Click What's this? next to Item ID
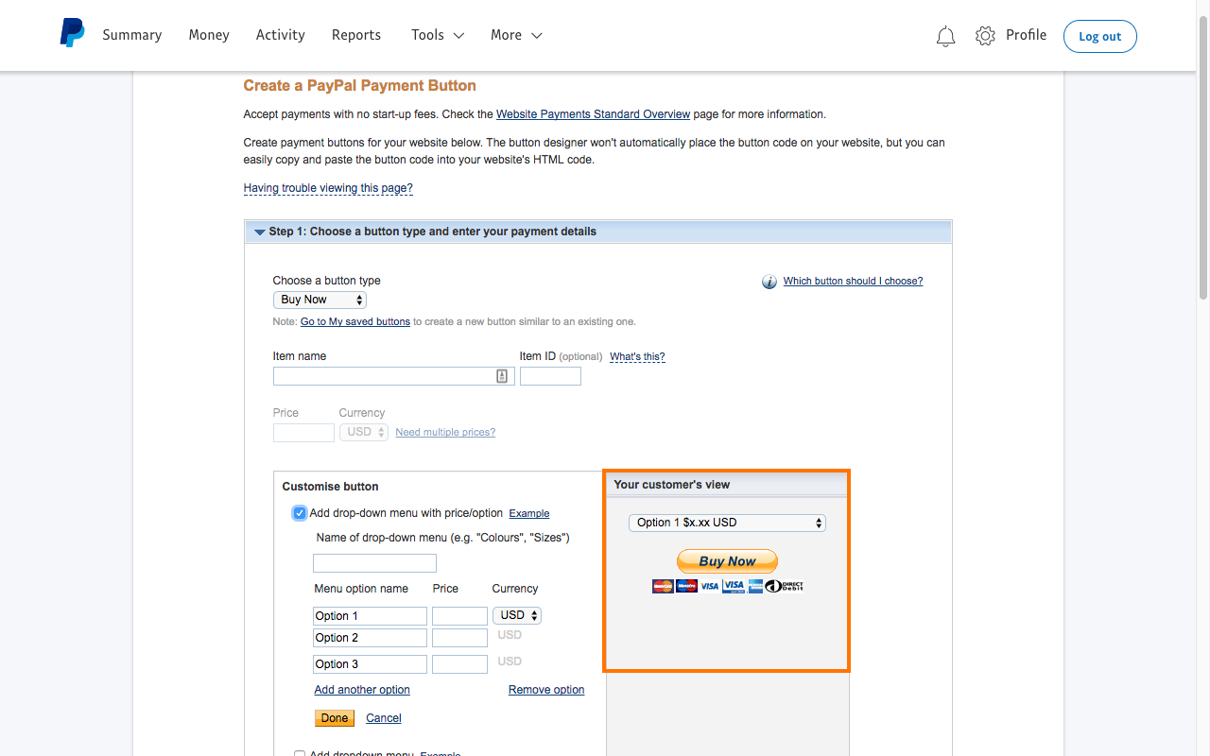The height and width of the screenshot is (756, 1210). (637, 356)
